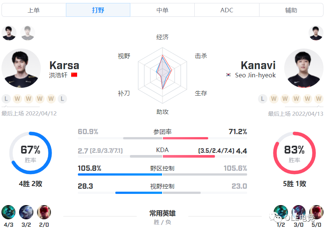Switch to the 上单 tab
This screenshot has height=232, width=325.
click(x=34, y=10)
